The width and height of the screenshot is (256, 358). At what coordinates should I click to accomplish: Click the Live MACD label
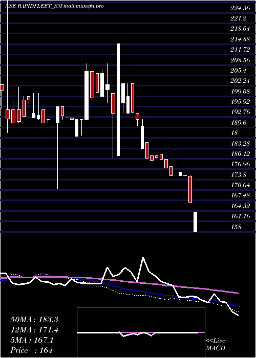(x=216, y=345)
